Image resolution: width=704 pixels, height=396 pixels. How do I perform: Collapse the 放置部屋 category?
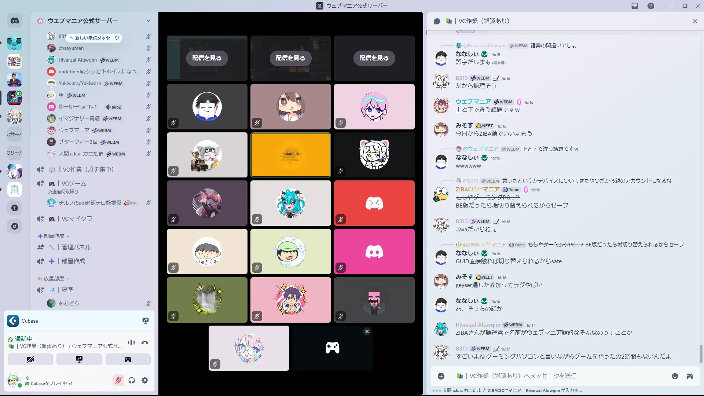pos(54,279)
